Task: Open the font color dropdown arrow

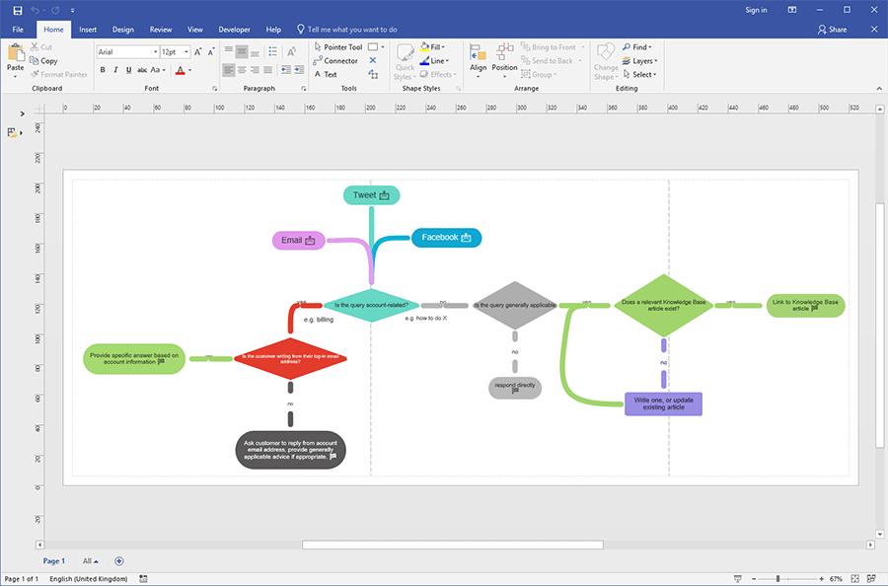Action: [x=189, y=70]
